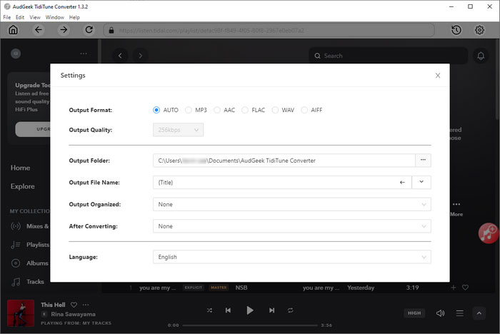Skip to next track
The width and height of the screenshot is (500, 334).
click(x=271, y=310)
